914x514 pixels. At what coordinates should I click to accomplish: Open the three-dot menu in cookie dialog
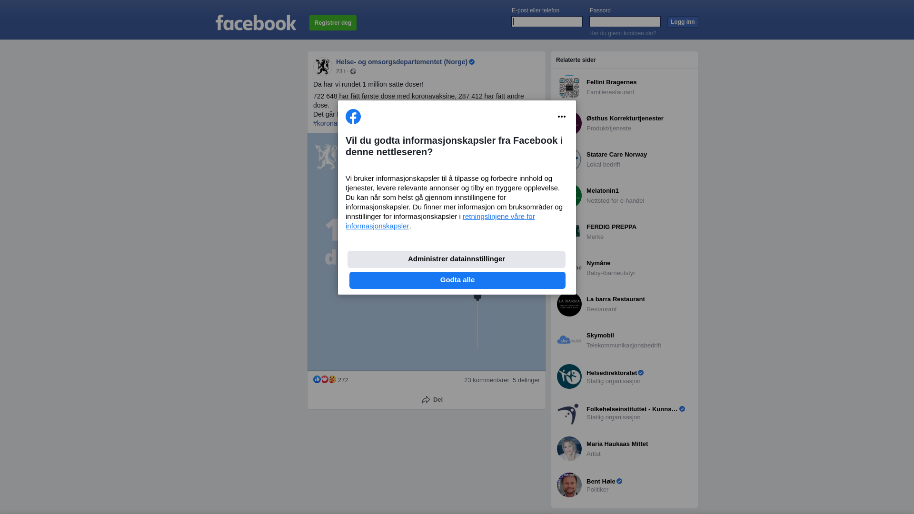(x=562, y=117)
